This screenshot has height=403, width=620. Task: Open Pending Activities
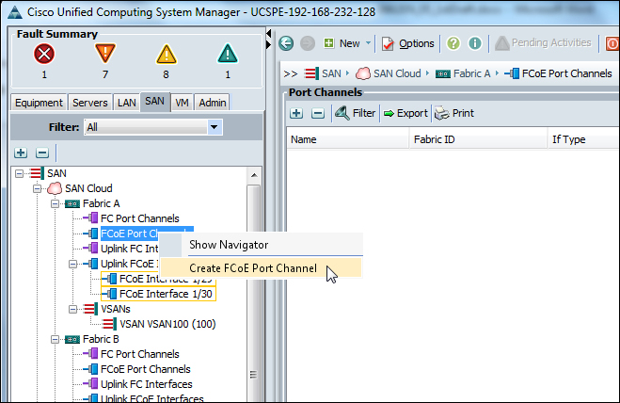pyautogui.click(x=543, y=42)
